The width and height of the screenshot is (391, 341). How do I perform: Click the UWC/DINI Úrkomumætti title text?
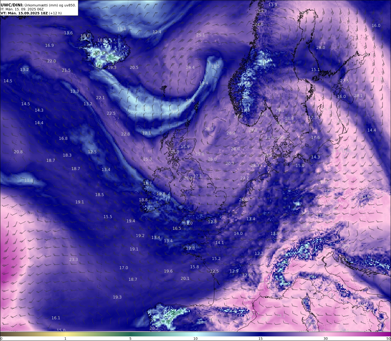click(x=38, y=5)
